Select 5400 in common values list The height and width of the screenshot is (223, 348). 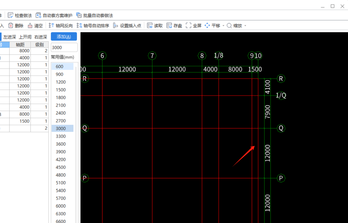[x=63, y=190]
